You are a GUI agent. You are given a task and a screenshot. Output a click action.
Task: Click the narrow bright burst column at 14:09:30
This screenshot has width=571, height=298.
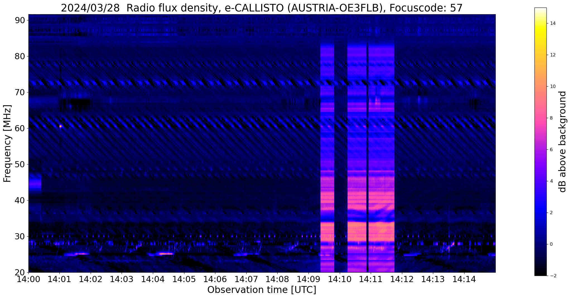coord(327,158)
